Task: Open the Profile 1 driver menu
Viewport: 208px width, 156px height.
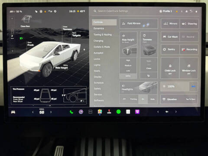Action: (166, 11)
